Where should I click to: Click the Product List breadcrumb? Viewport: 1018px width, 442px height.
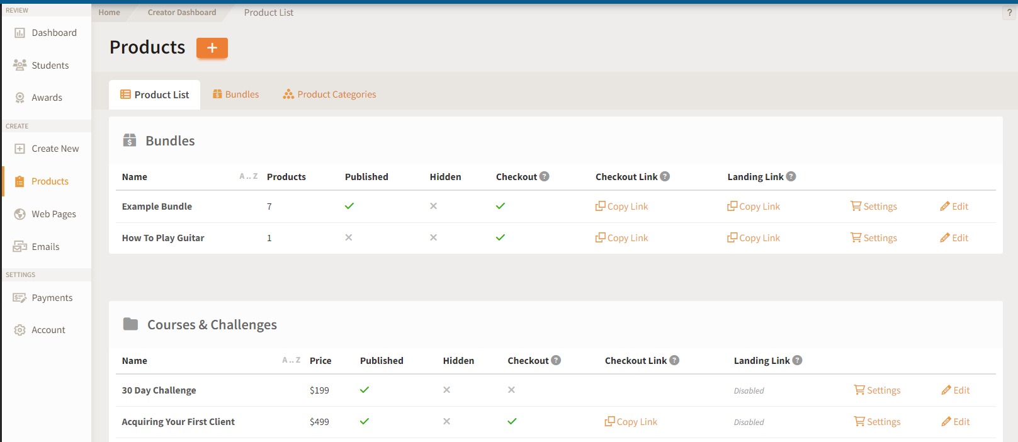[269, 12]
